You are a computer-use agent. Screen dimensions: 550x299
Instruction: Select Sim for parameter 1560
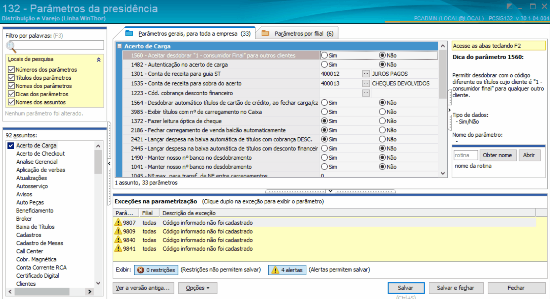324,55
